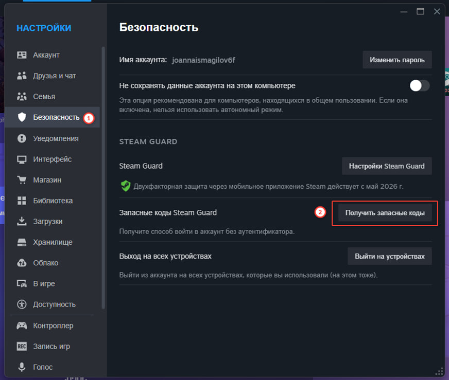Click the Друзья и чат people icon
This screenshot has height=380, width=449.
click(22, 76)
